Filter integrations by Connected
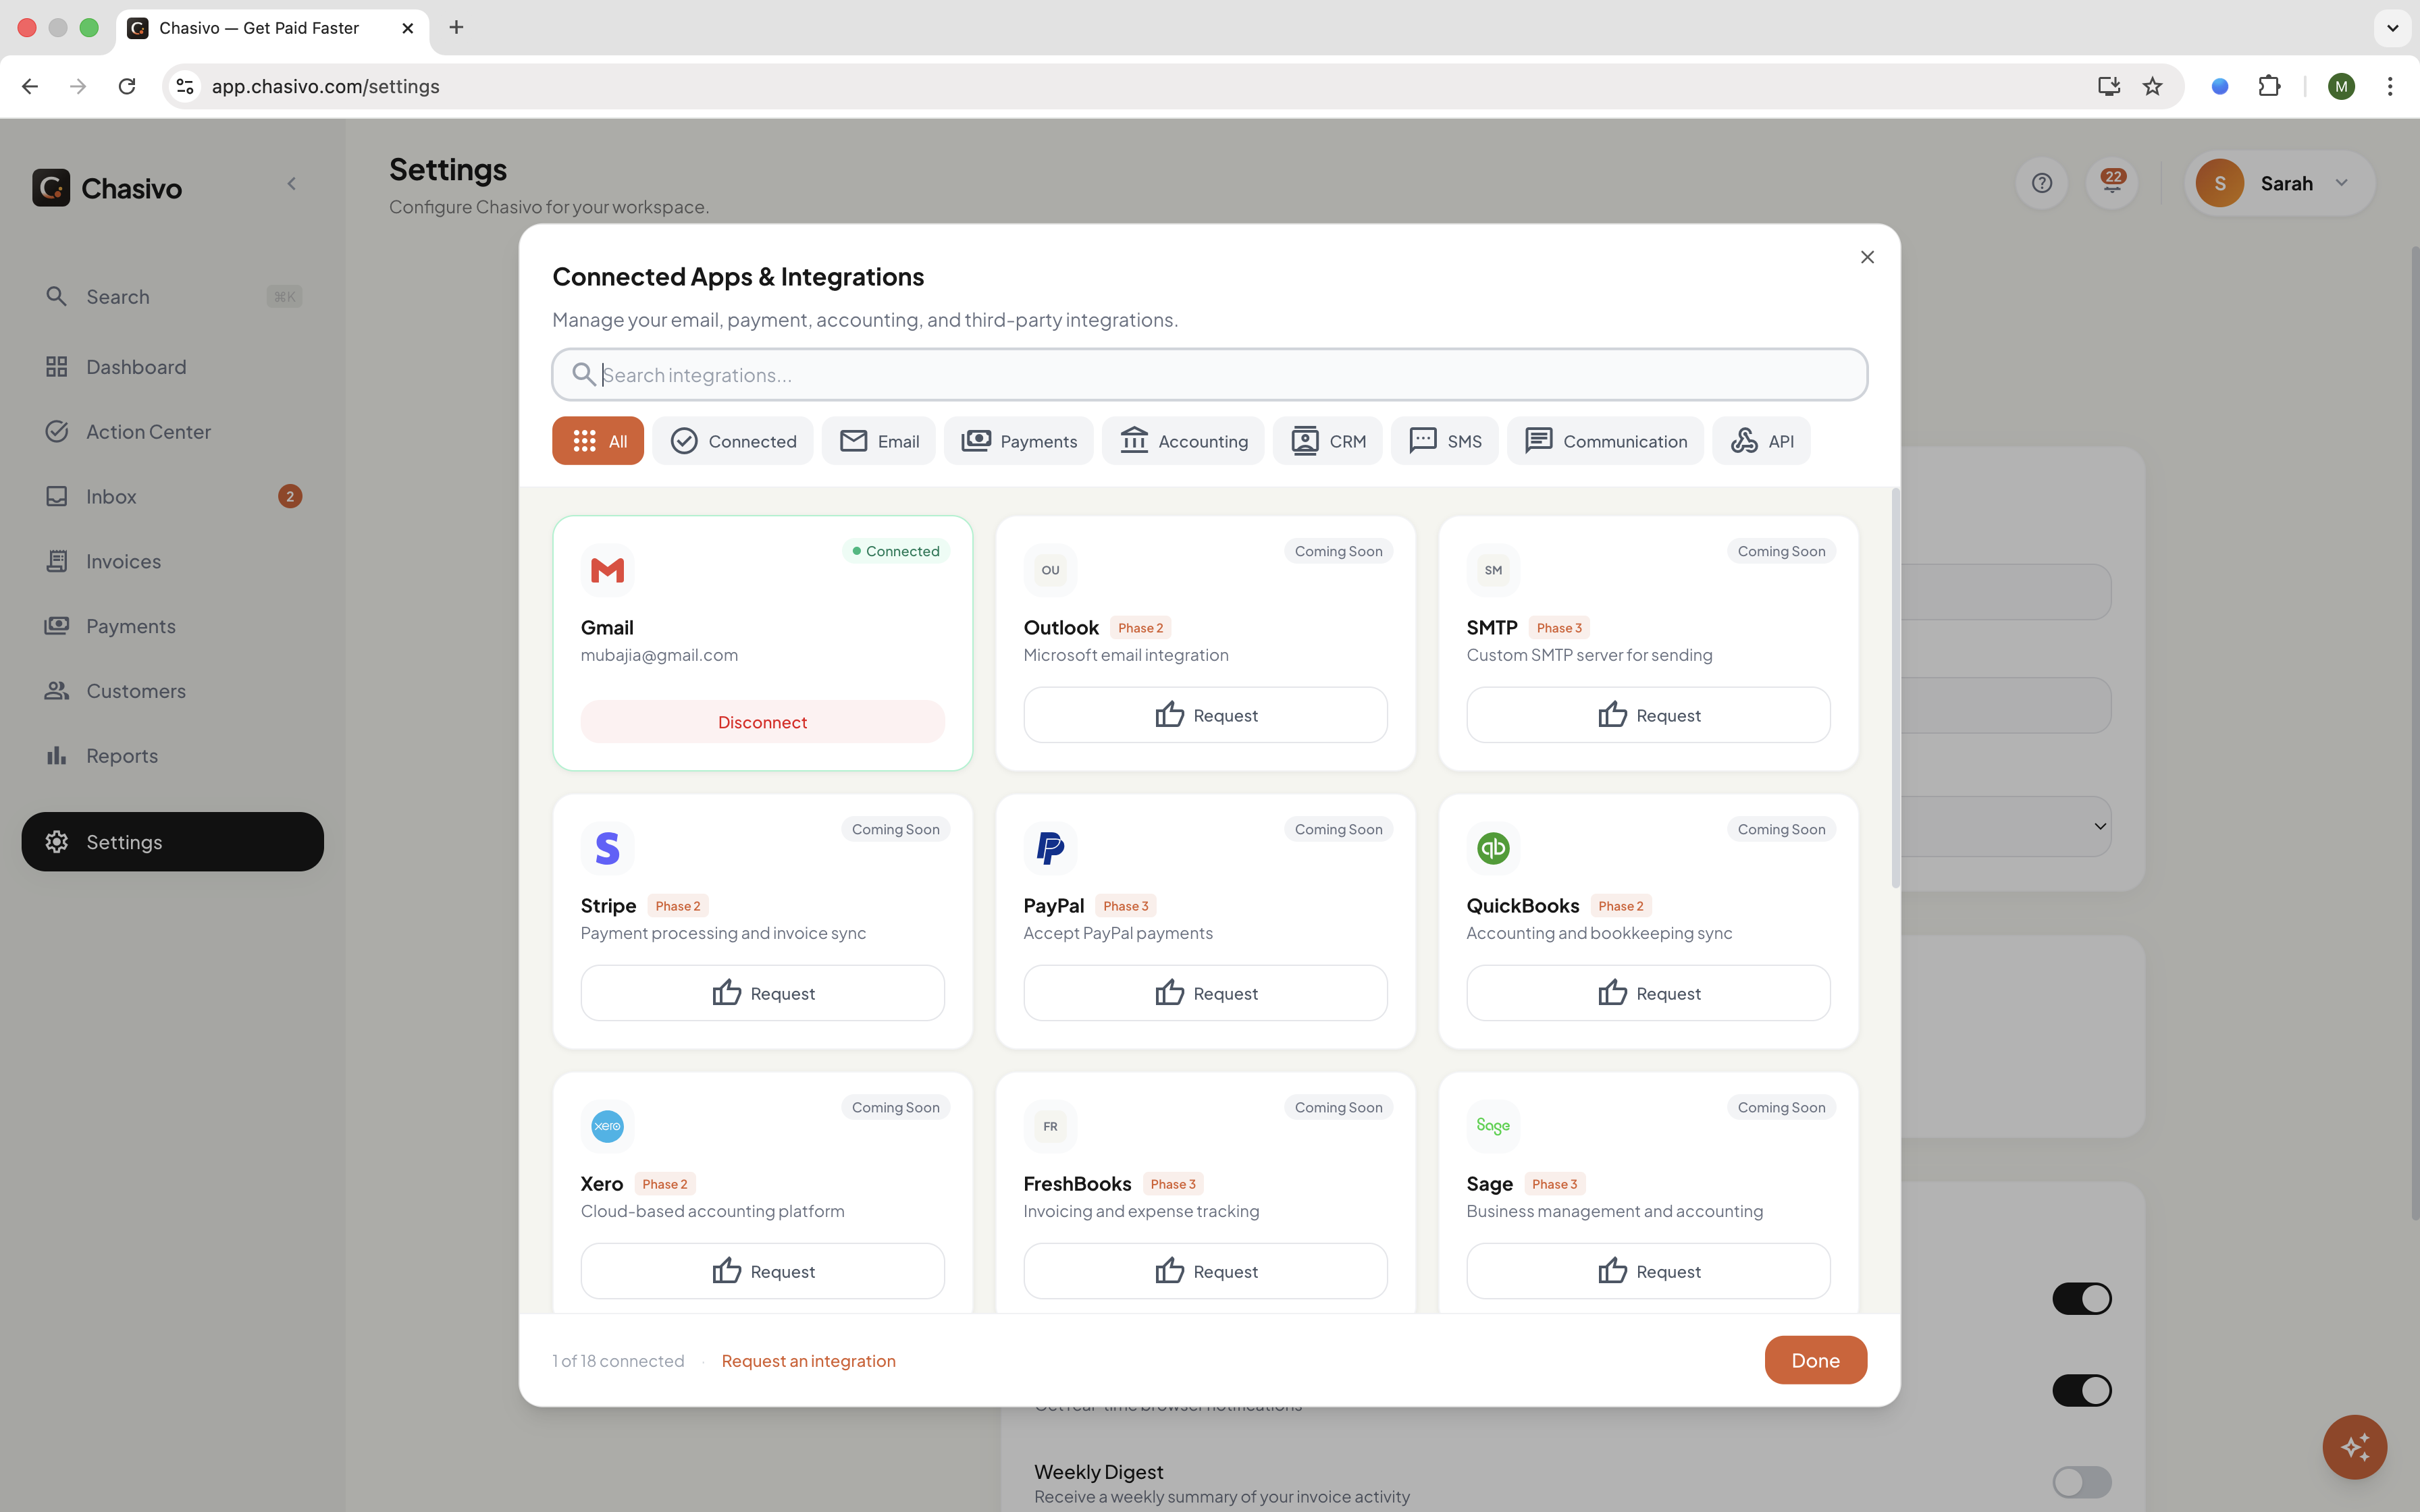Screen dimensions: 2420x1512 pyautogui.click(x=733, y=441)
